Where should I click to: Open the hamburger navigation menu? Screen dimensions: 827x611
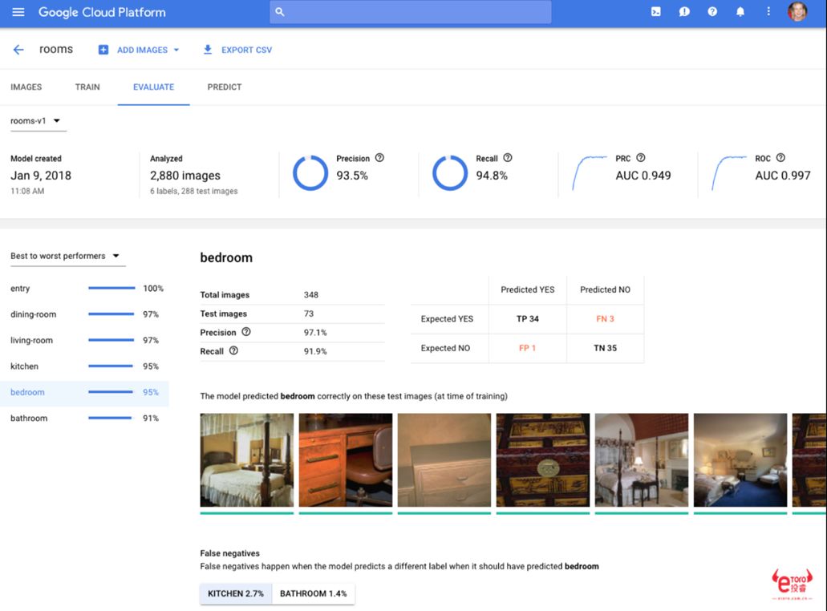(18, 12)
